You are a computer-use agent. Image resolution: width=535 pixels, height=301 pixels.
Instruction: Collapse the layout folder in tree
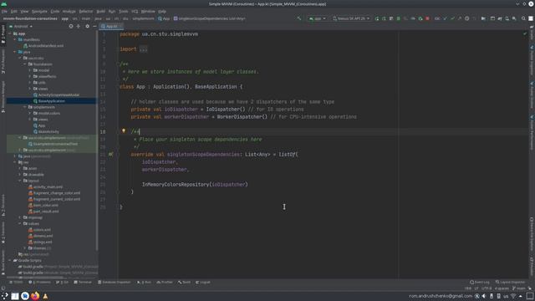tap(20, 181)
